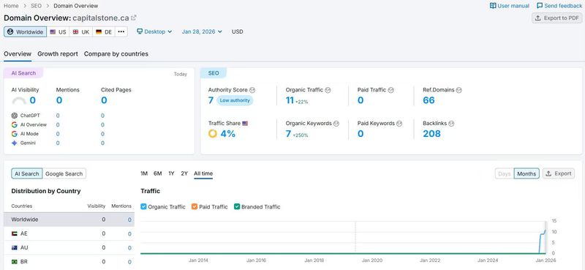
Task: Click the User manual book icon
Action: (x=492, y=6)
